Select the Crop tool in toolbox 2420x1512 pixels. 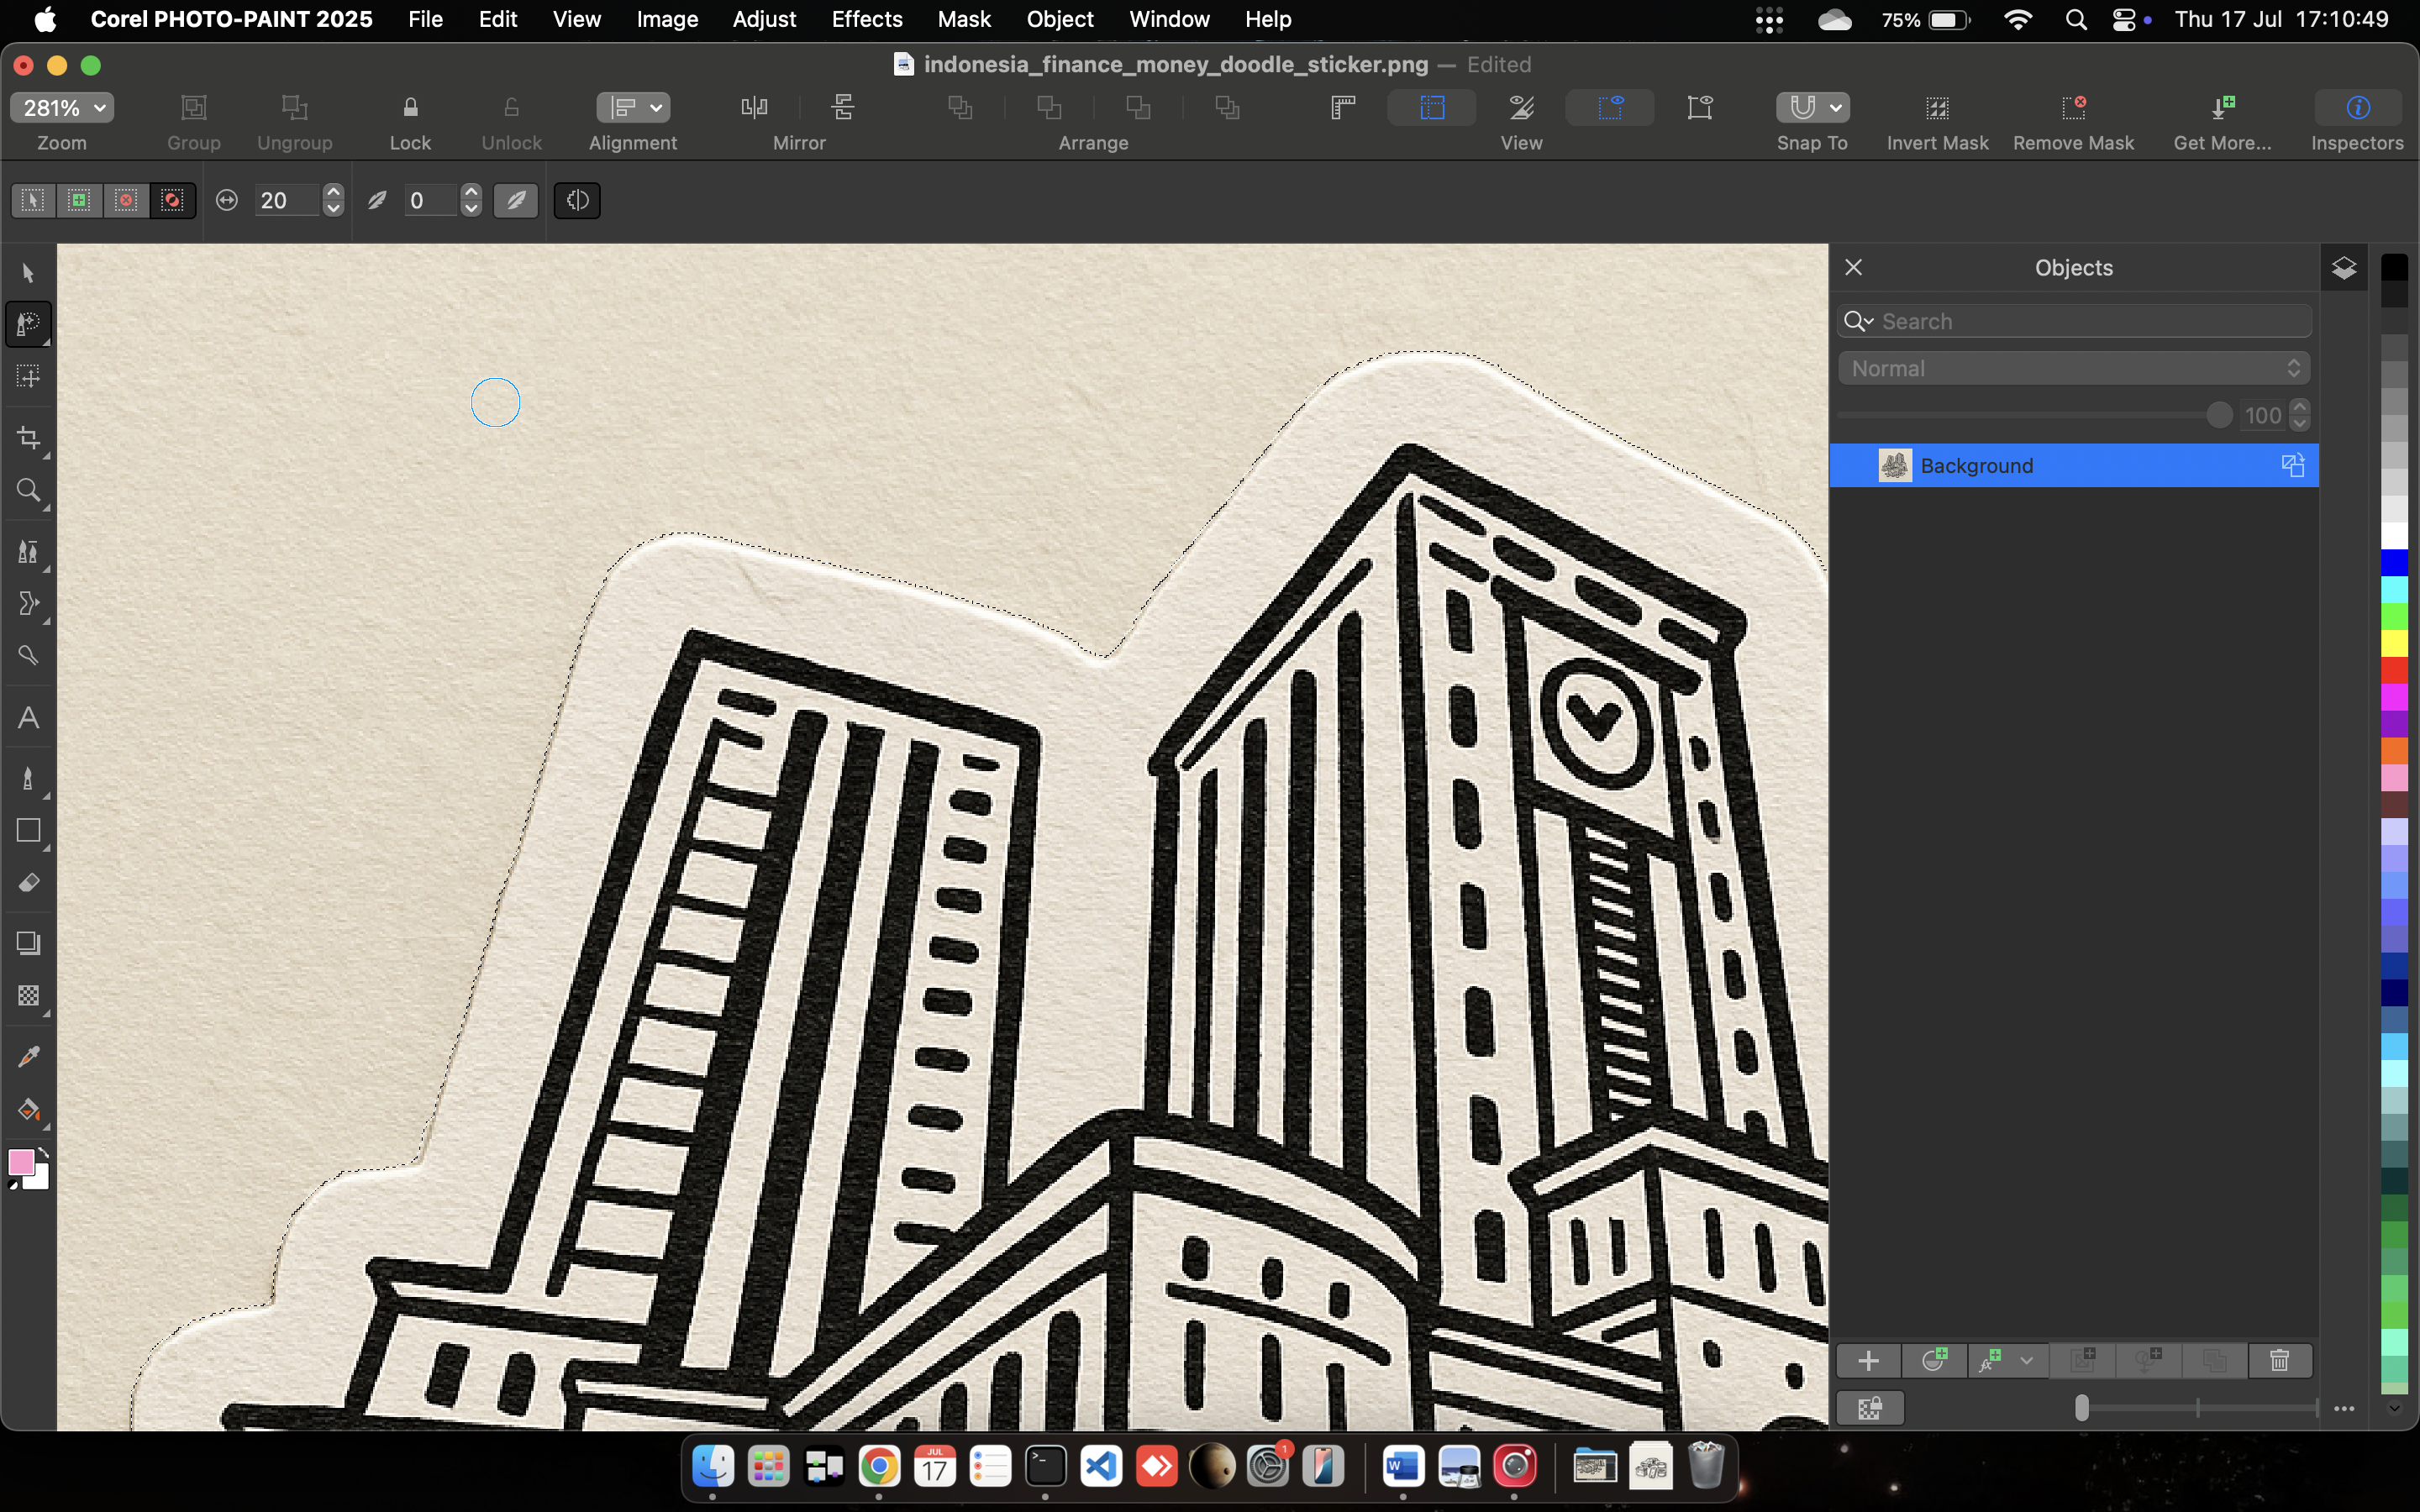pos(28,438)
